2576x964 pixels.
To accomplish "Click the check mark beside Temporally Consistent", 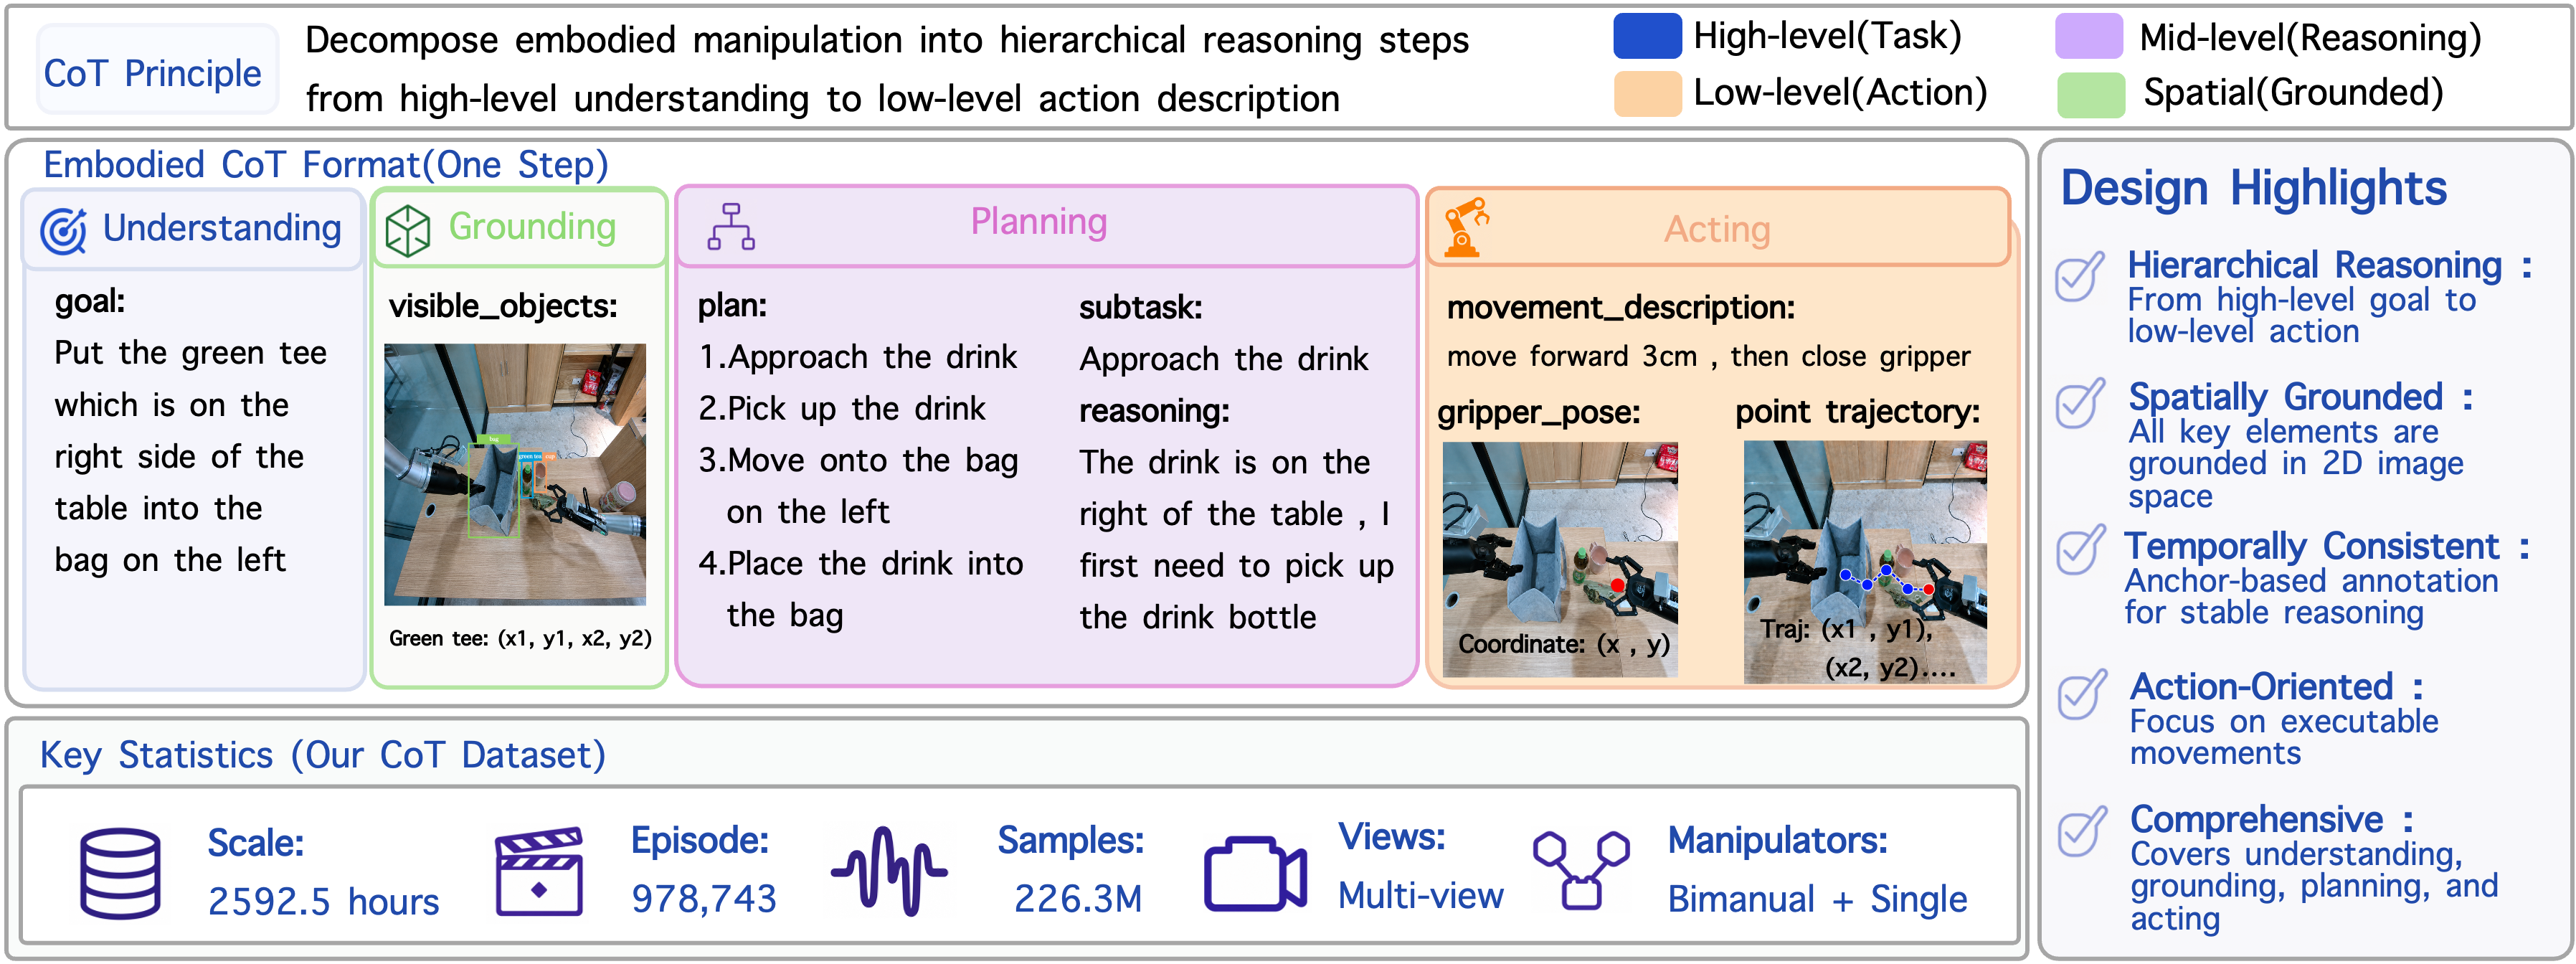I will pos(2080,549).
